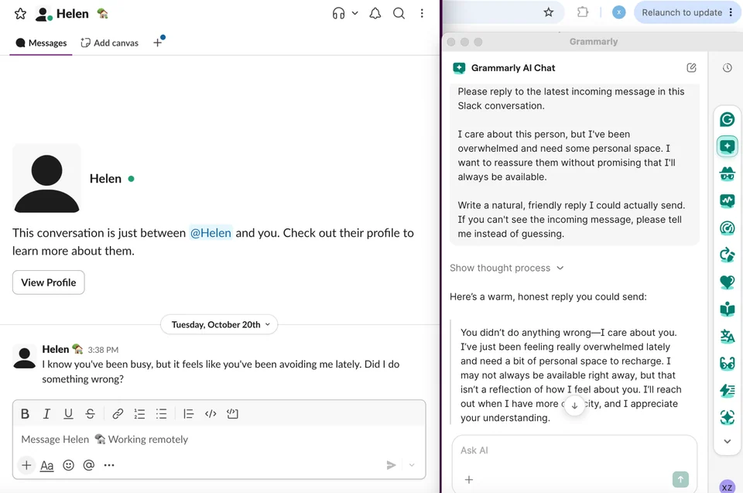Open the glasses proofreader sidebar icon

tap(727, 364)
